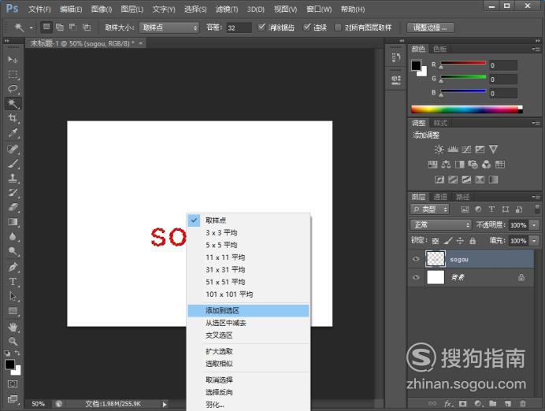Click foreground color swatch in Color panel
The height and width of the screenshot is (411, 545).
pos(416,65)
